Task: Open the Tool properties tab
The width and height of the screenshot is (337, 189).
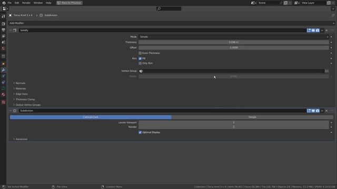Action: tap(3, 16)
